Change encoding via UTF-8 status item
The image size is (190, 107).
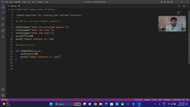point(154,100)
